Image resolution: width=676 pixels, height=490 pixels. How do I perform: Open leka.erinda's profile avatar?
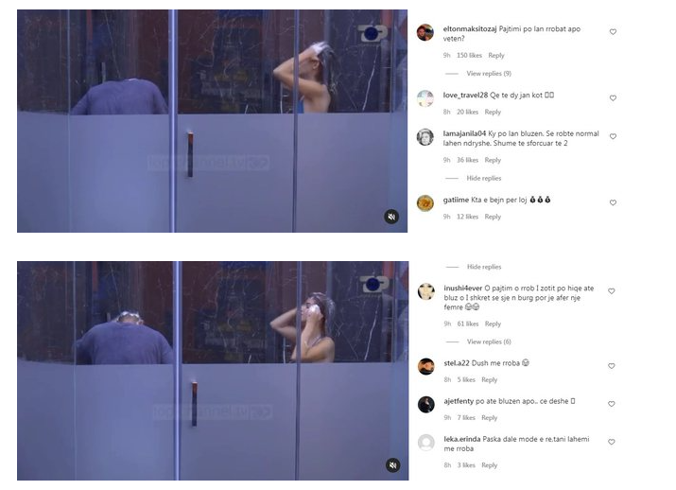coord(426,443)
